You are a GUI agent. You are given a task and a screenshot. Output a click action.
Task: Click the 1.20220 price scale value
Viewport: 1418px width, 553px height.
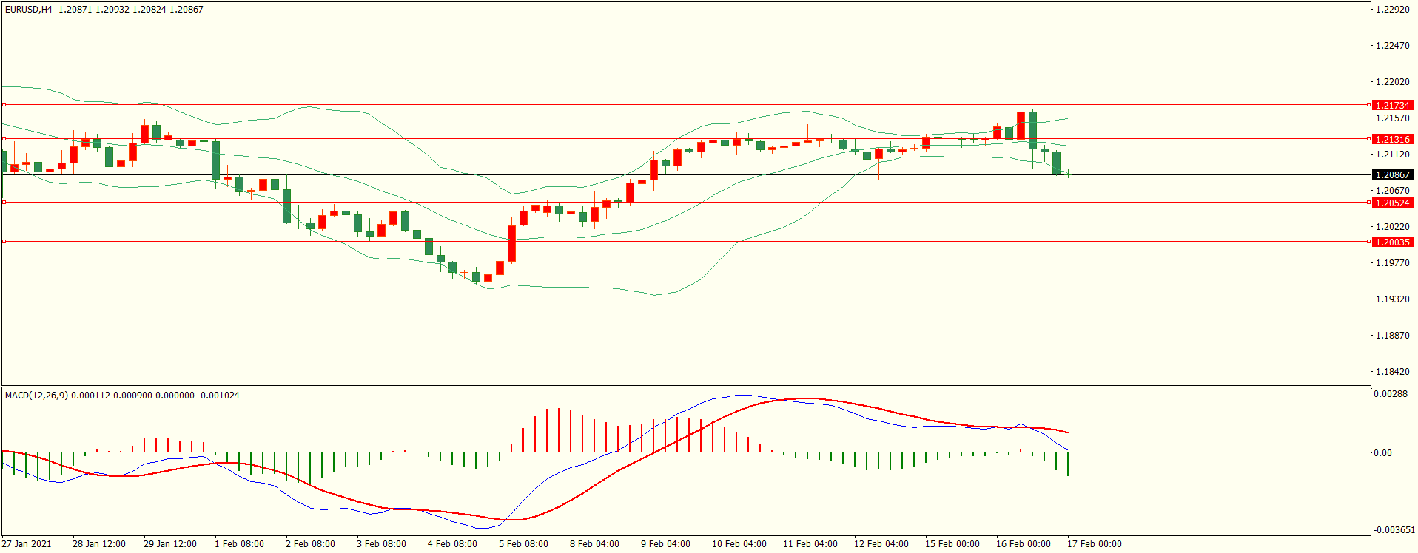click(x=1393, y=227)
